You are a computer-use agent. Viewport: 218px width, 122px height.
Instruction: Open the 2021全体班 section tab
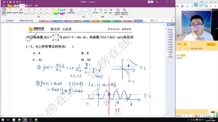pos(138,21)
